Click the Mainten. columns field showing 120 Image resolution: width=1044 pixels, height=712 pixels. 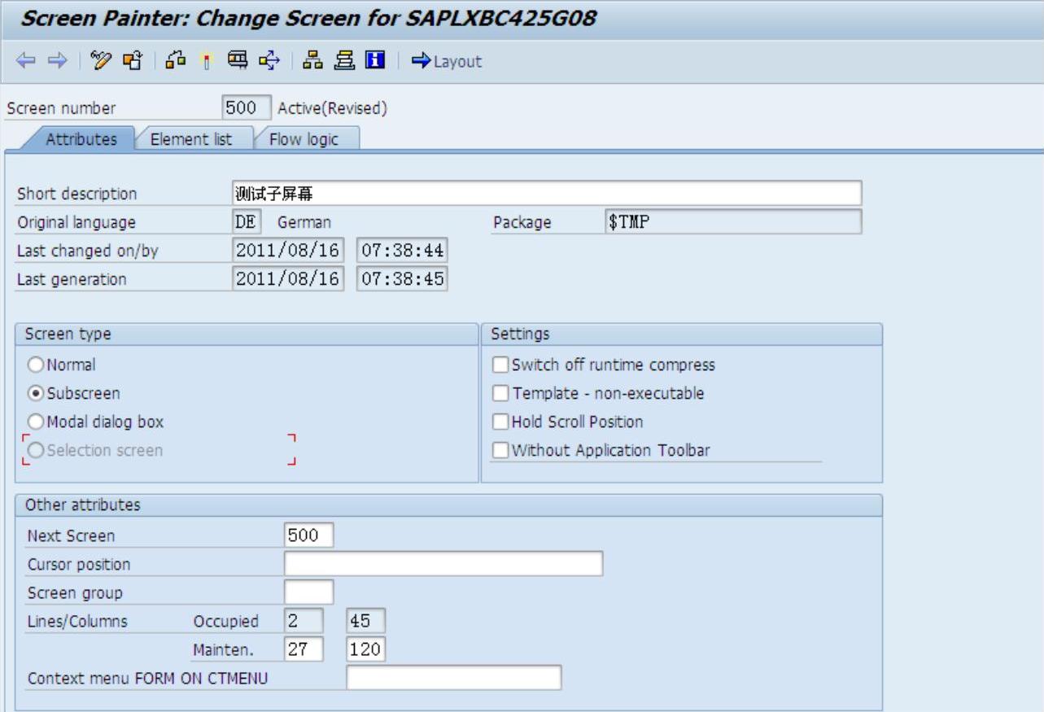[365, 649]
